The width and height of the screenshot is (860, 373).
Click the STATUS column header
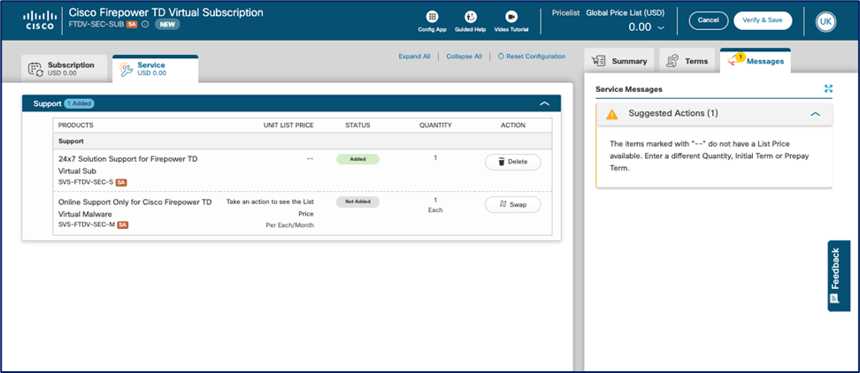[357, 126]
